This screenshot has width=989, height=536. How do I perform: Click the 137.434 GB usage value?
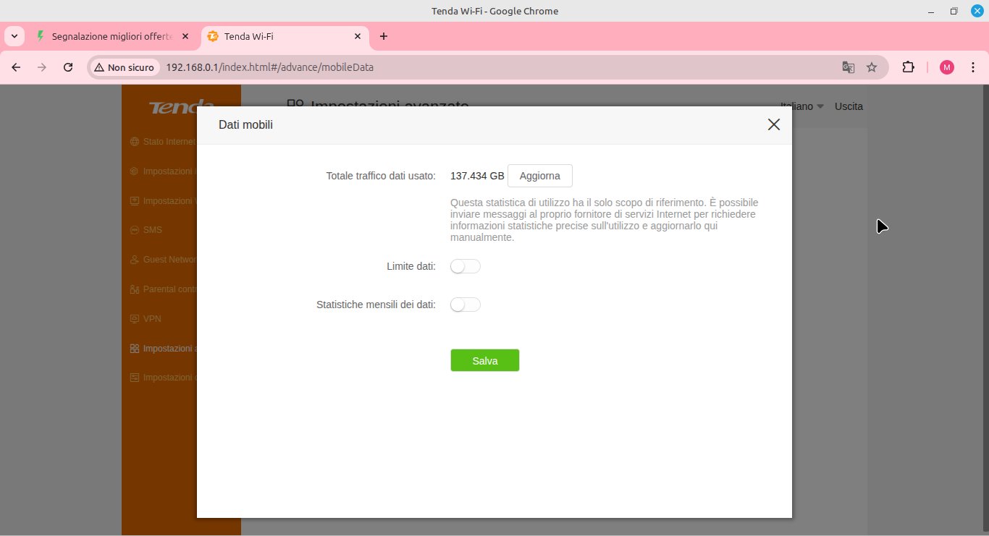477,176
